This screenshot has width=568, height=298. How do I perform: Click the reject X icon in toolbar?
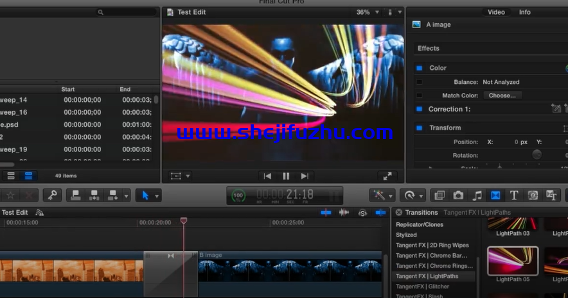pyautogui.click(x=29, y=195)
